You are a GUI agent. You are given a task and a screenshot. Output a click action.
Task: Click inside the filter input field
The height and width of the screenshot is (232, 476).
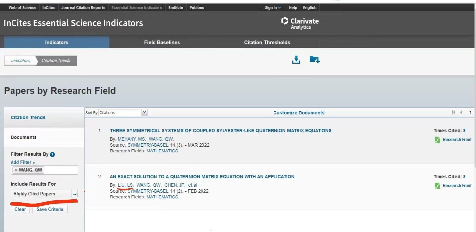tap(61, 170)
